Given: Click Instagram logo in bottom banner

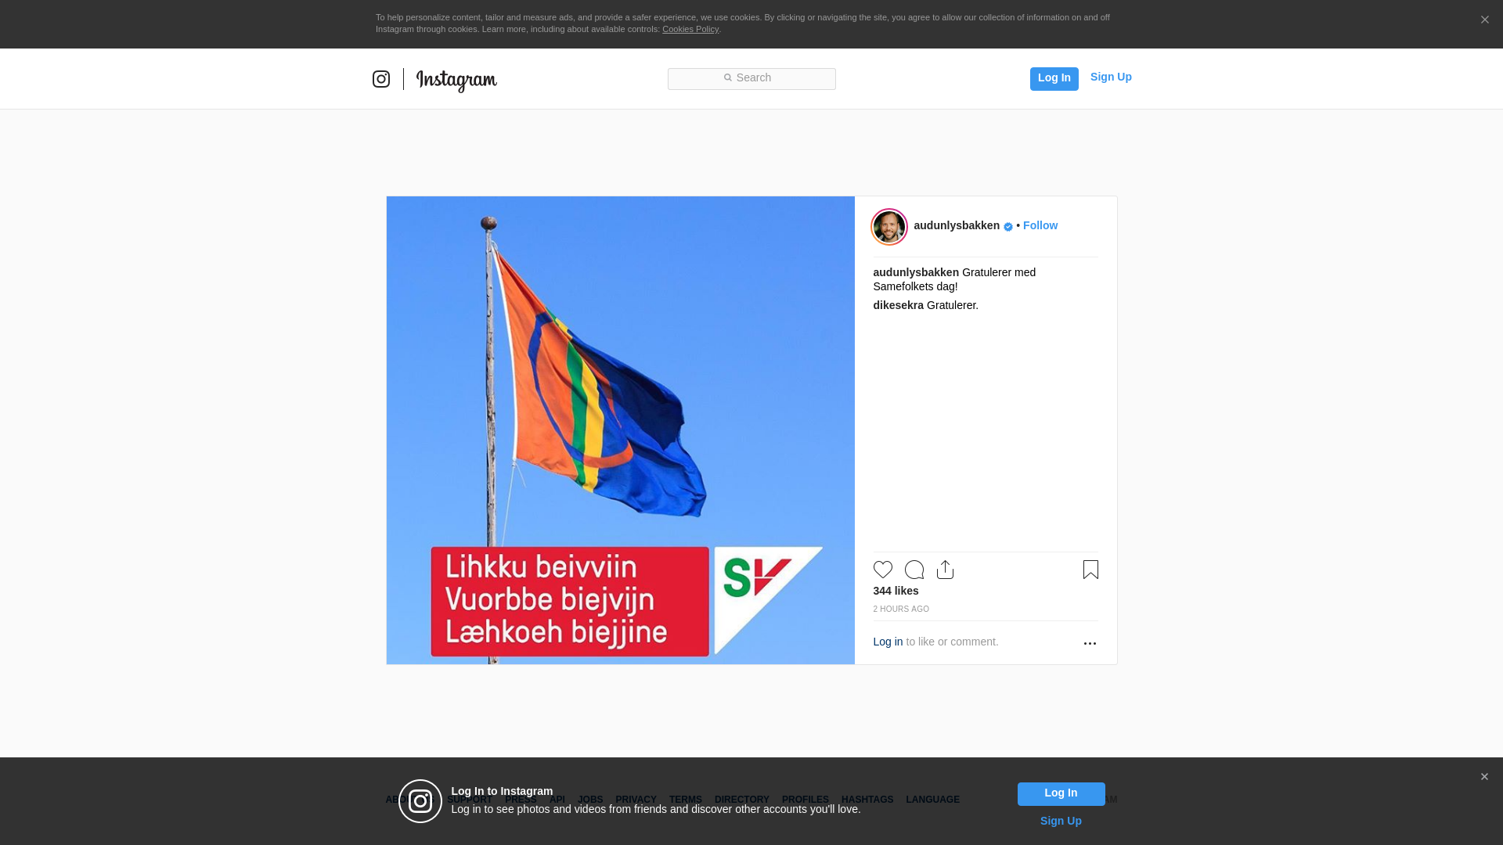Looking at the screenshot, I should click(420, 801).
